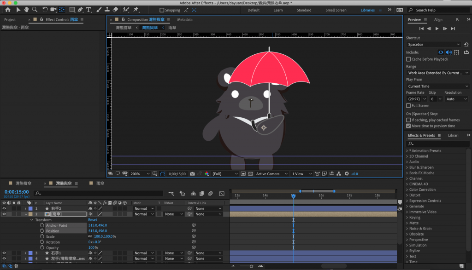Image resolution: width=472 pixels, height=270 pixels.
Task: Check 'If caching, play cached frames'
Action: [408, 120]
